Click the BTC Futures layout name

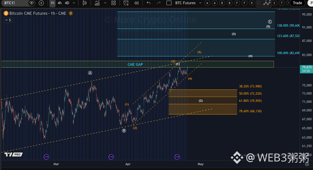point(185,3)
